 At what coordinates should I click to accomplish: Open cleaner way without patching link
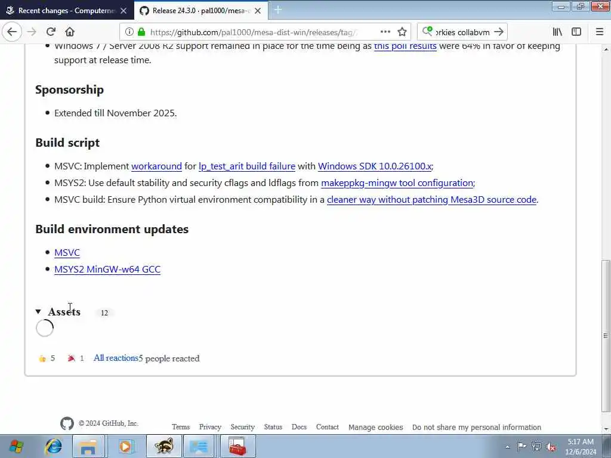tap(432, 200)
